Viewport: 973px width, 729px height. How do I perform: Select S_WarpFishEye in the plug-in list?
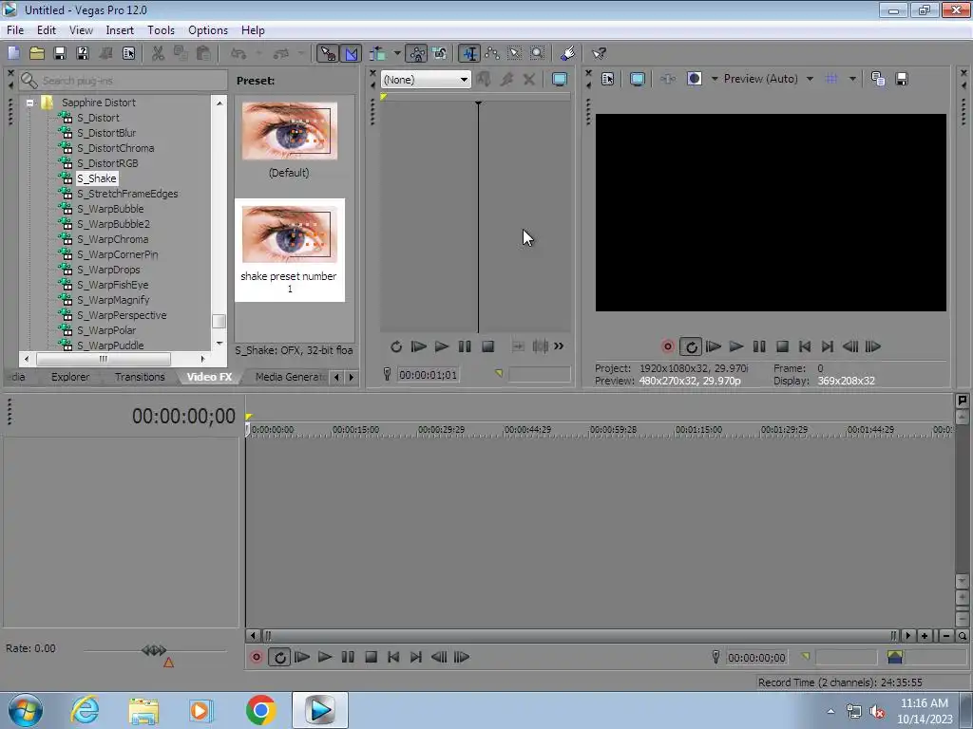112,285
